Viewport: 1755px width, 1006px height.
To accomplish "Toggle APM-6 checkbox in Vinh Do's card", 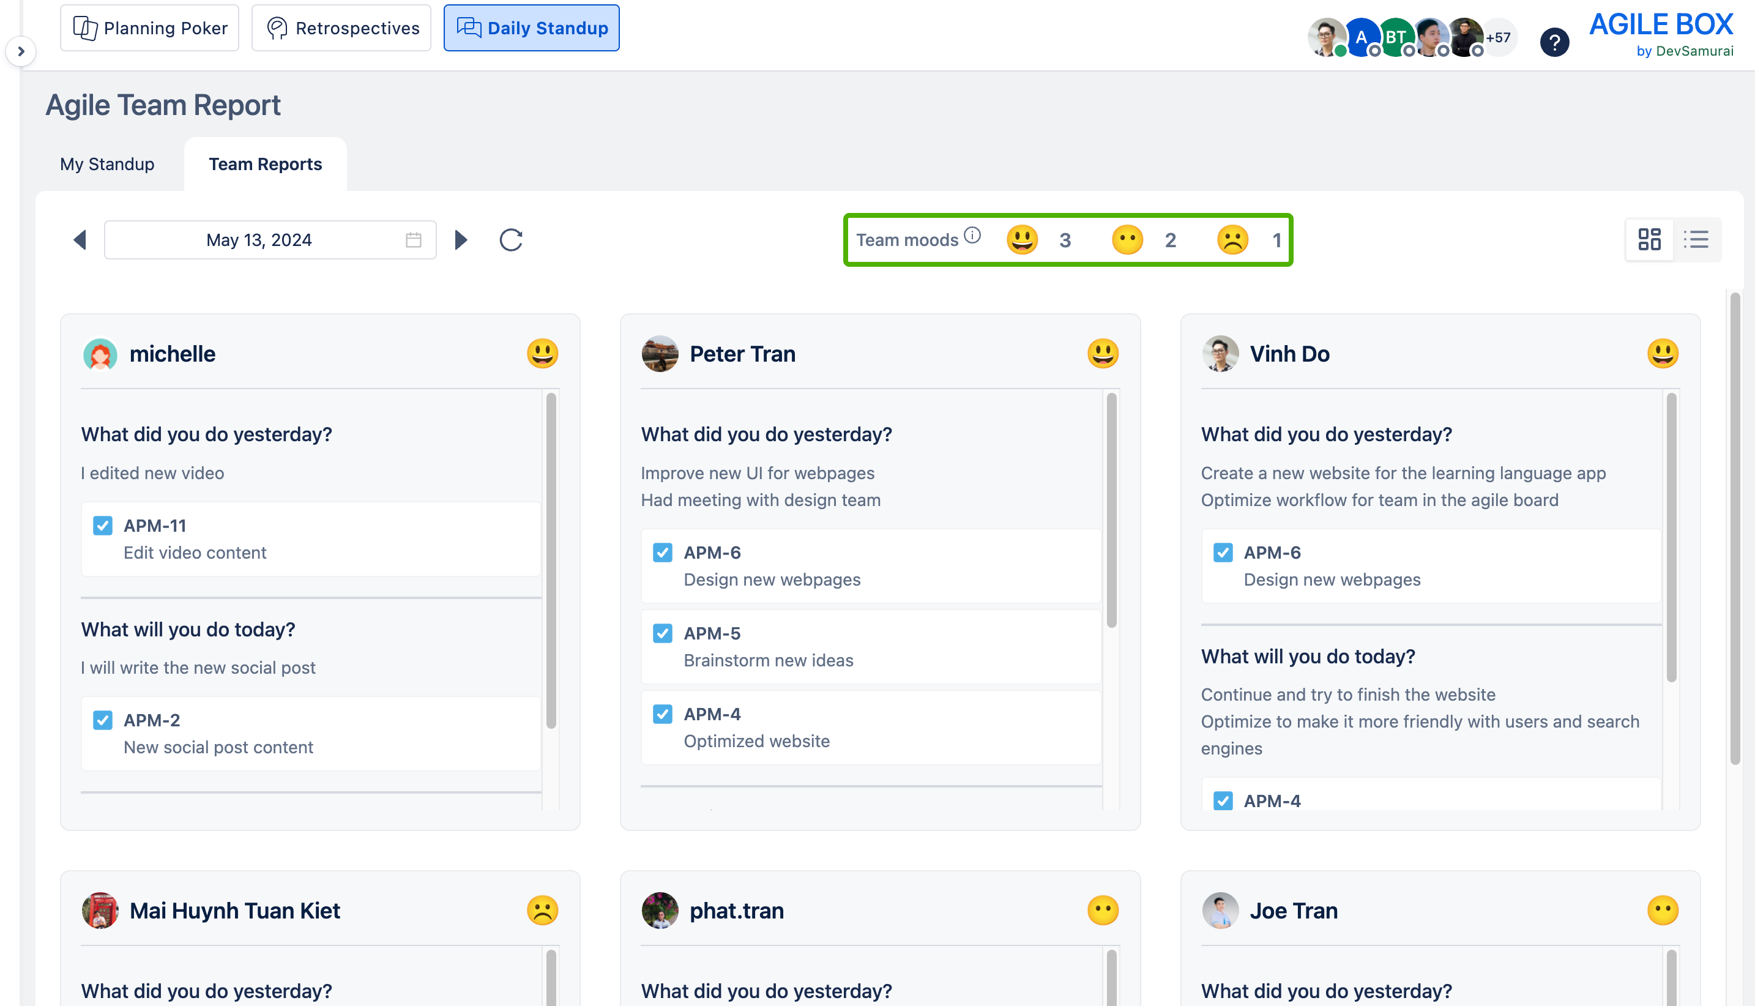I will (1223, 553).
